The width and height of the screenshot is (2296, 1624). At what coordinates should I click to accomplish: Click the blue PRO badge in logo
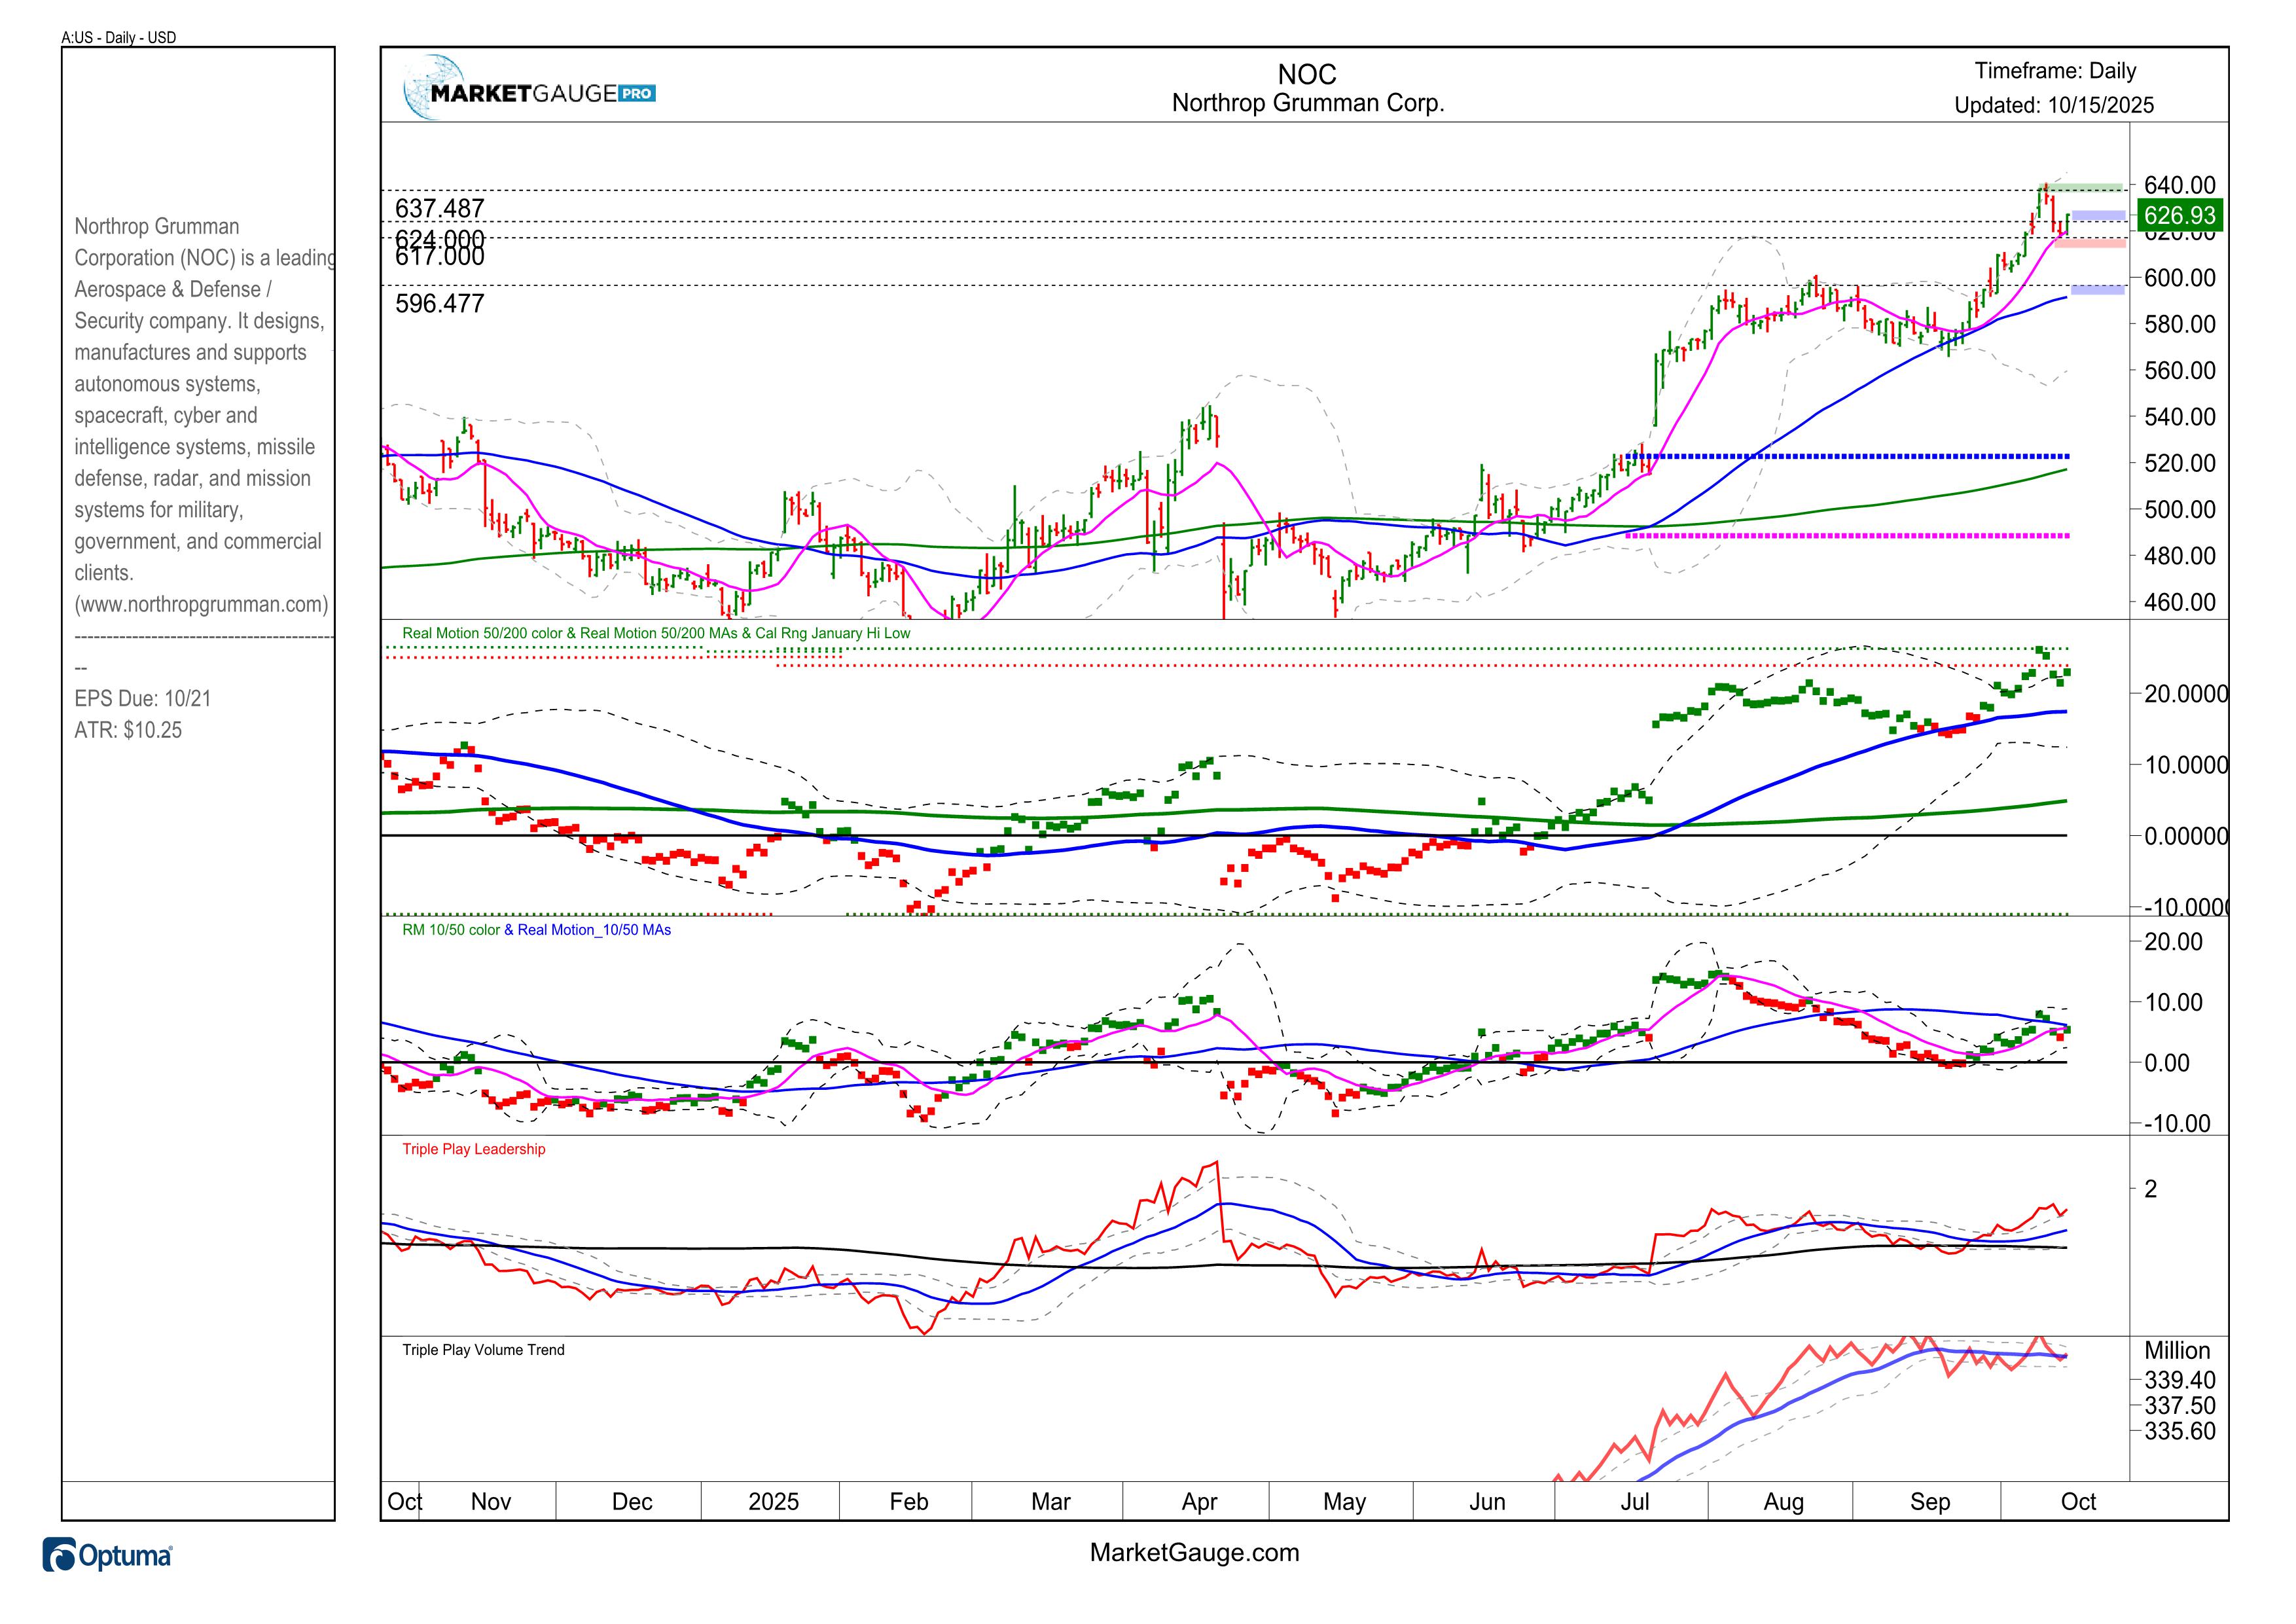click(x=637, y=94)
